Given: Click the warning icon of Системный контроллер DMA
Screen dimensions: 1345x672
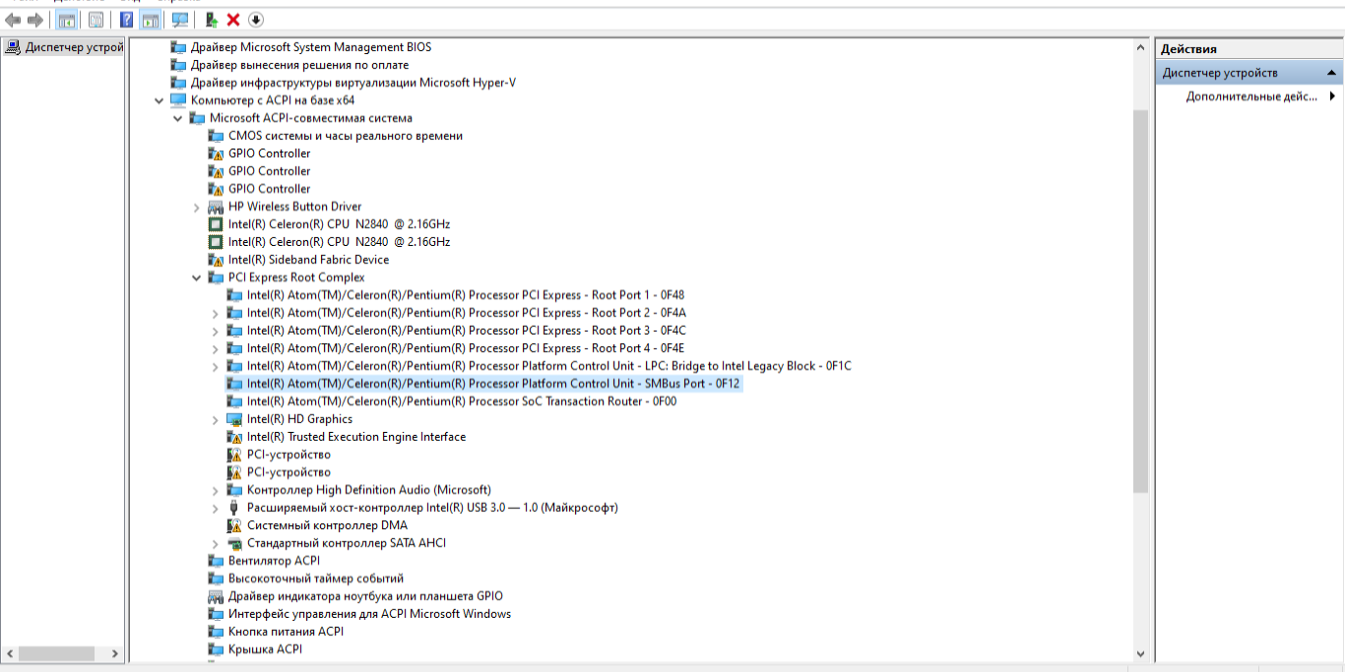Looking at the screenshot, I should point(234,525).
